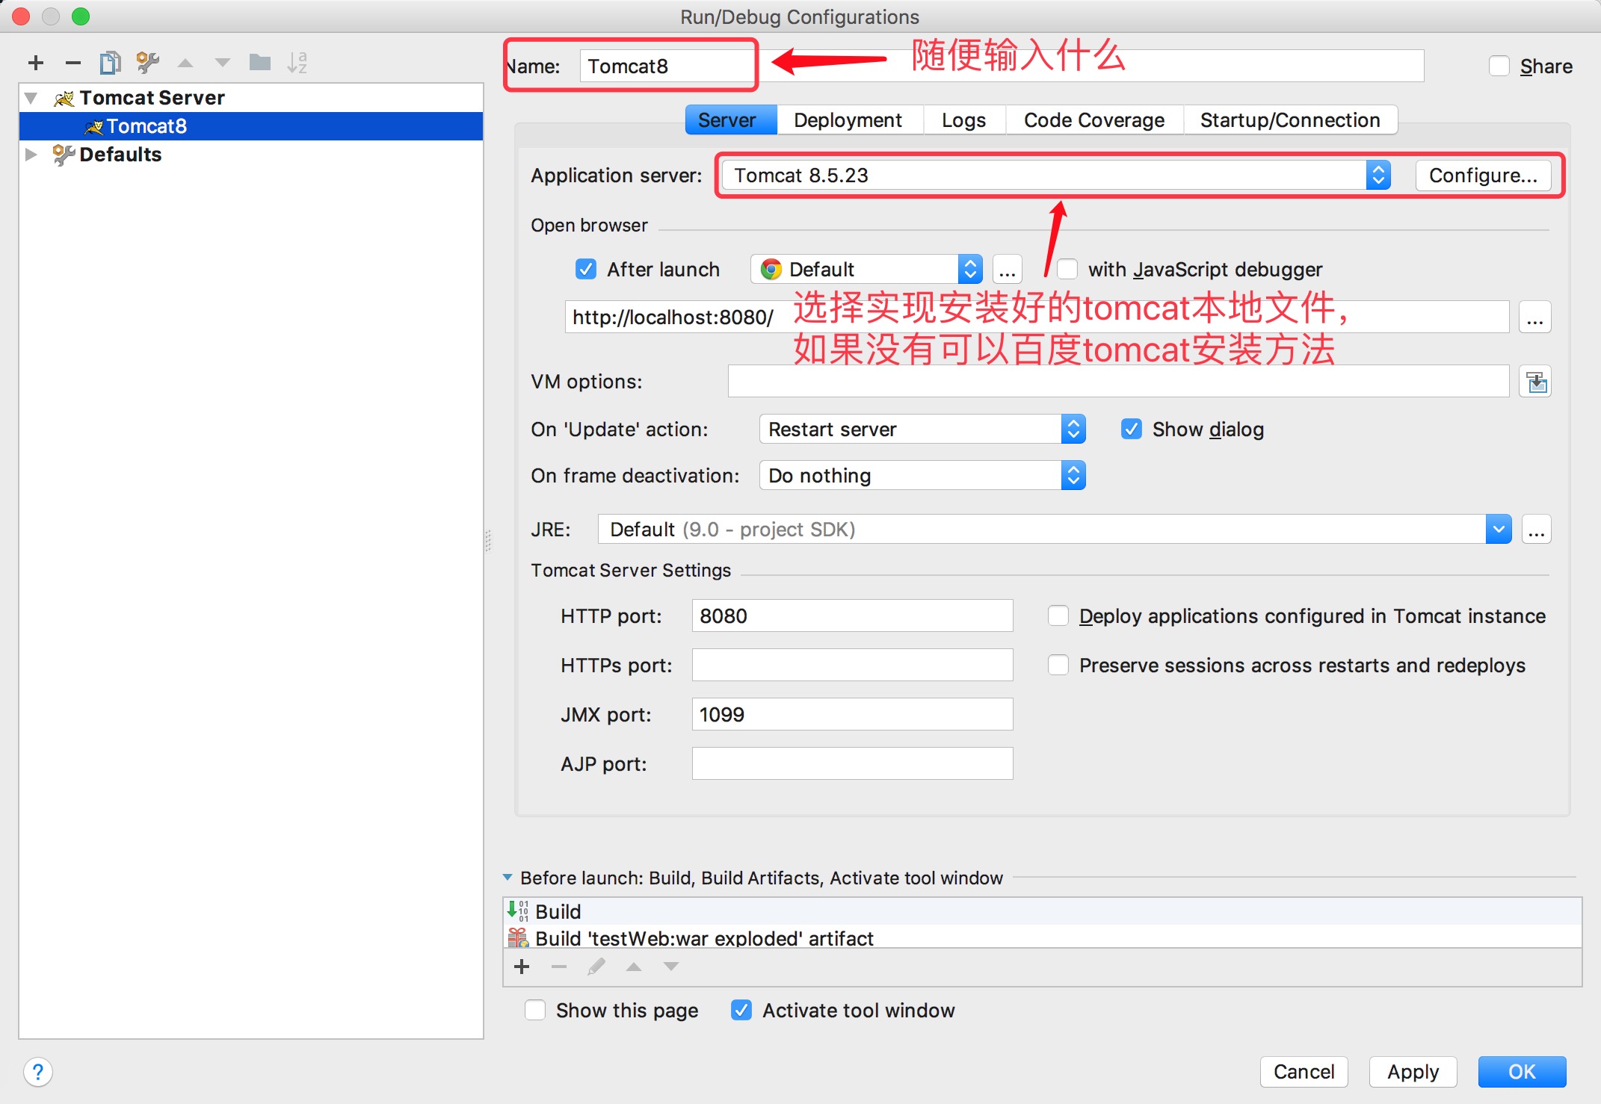Viewport: 1601px width, 1104px height.
Task: Toggle the Share checkbox
Action: coord(1499,66)
